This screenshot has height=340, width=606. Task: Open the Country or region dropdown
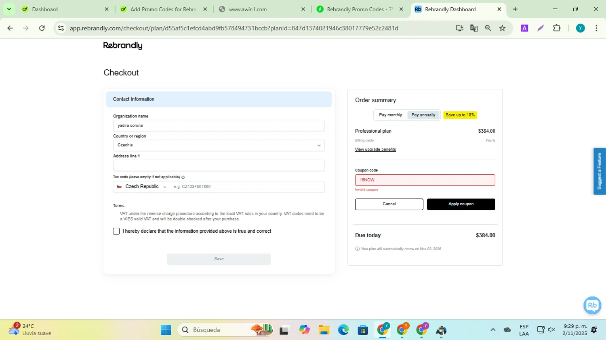[219, 145]
